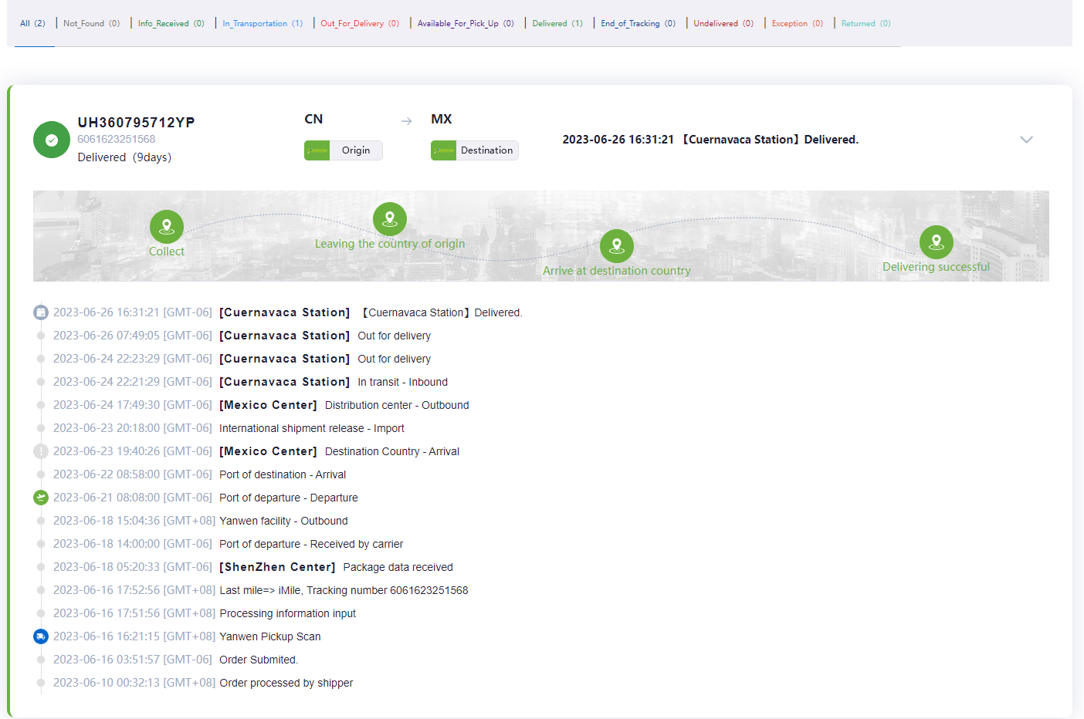Viewport: 1084px width, 719px height.
Task: Click tracking number UH360795712YP
Action: [137, 123]
